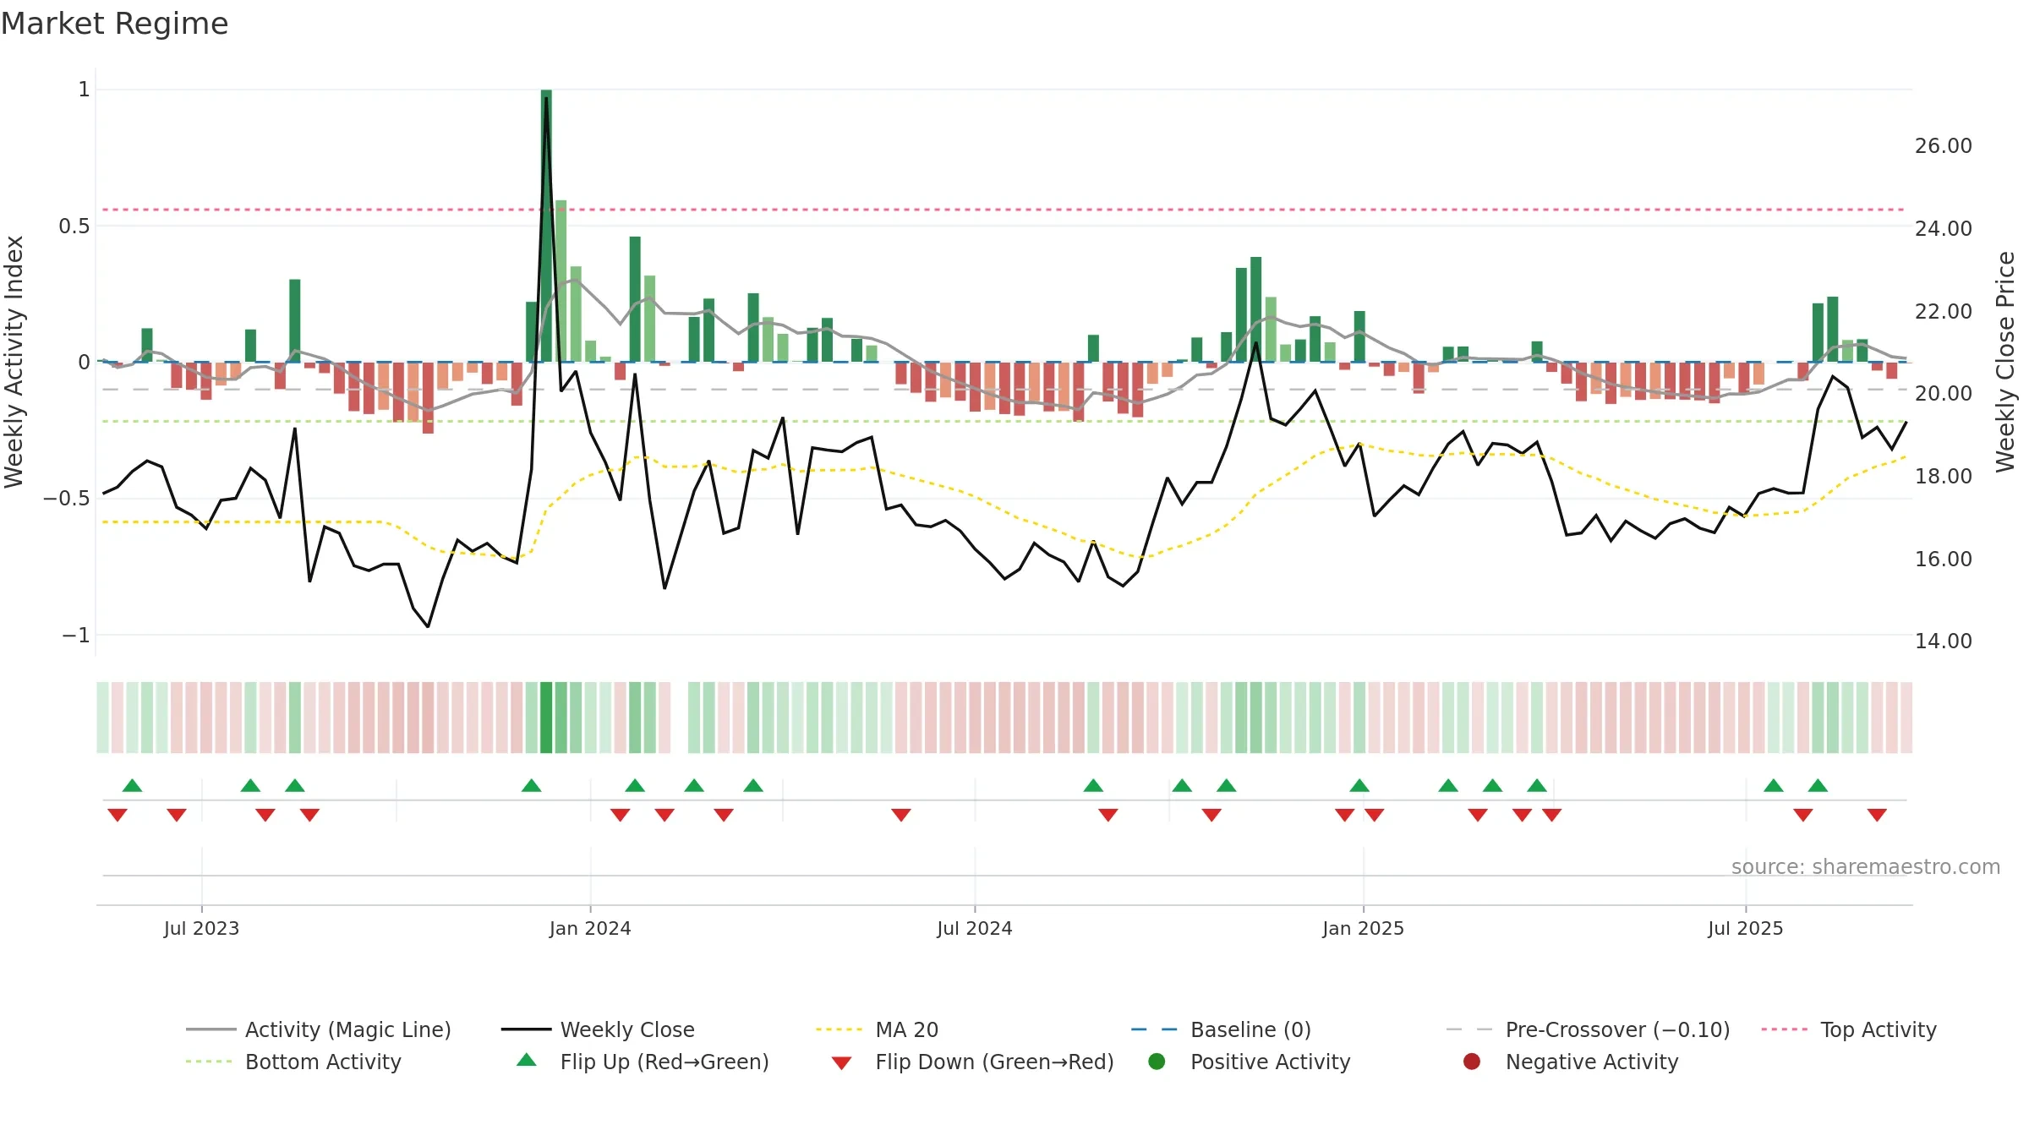2029x1141 pixels.
Task: Click the −1 activity axis label
Action: click(75, 635)
